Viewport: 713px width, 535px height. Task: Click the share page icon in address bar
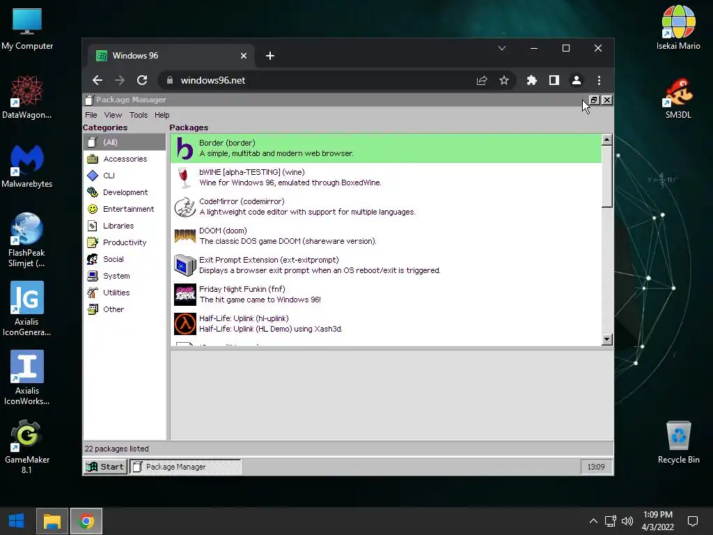click(482, 81)
